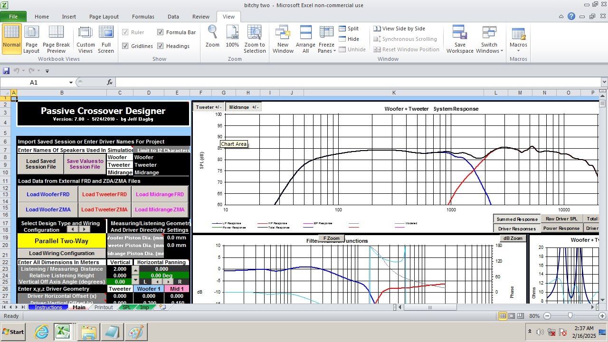Click Load Midrange FRD button

(160, 194)
